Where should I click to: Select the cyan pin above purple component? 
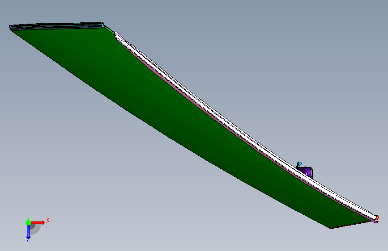(299, 164)
